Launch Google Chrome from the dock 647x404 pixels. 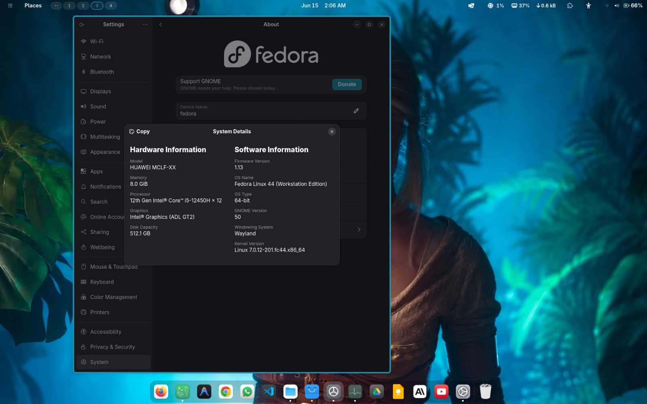[226, 391]
